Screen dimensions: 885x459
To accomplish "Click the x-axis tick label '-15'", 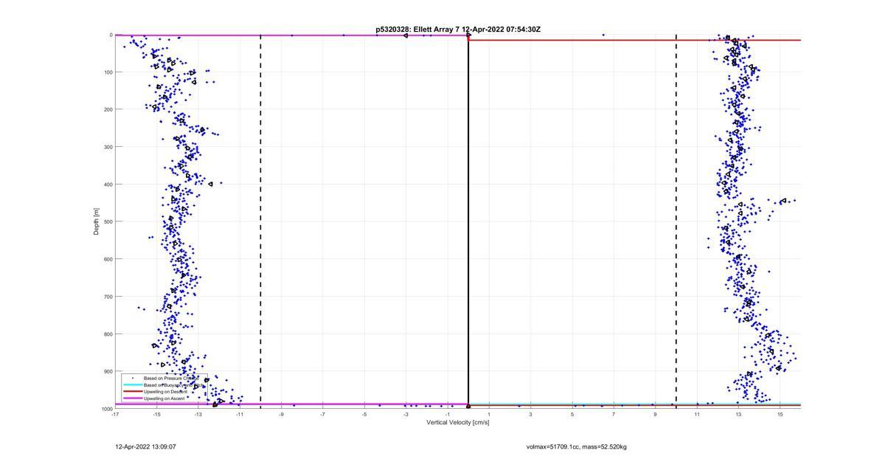I will [x=156, y=415].
